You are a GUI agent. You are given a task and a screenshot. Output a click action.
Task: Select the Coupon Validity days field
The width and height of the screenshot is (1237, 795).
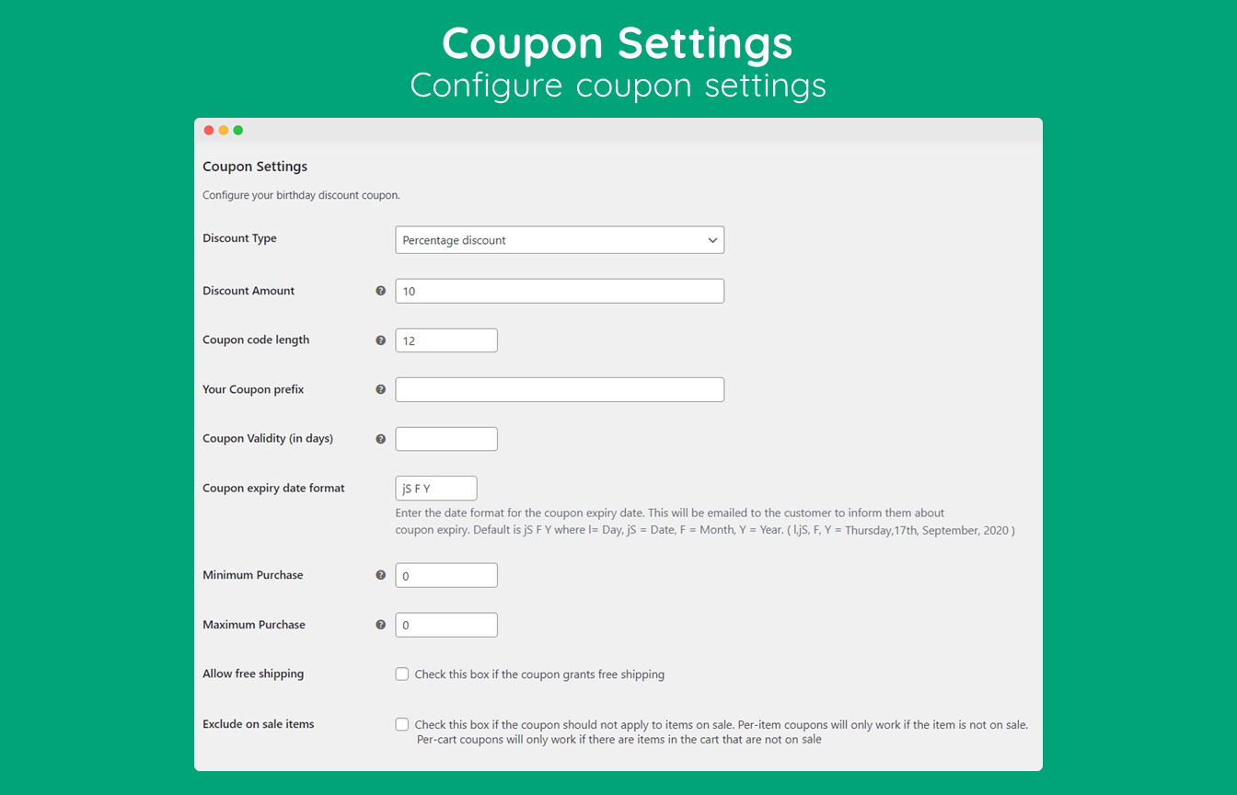pyautogui.click(x=446, y=439)
